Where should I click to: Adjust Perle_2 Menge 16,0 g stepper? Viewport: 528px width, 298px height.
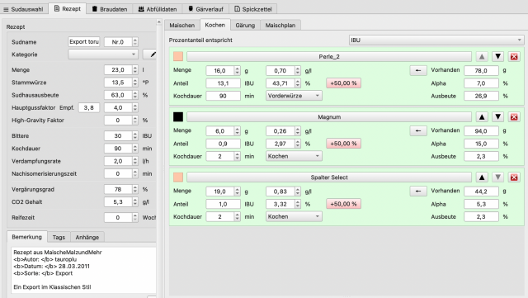coord(238,70)
